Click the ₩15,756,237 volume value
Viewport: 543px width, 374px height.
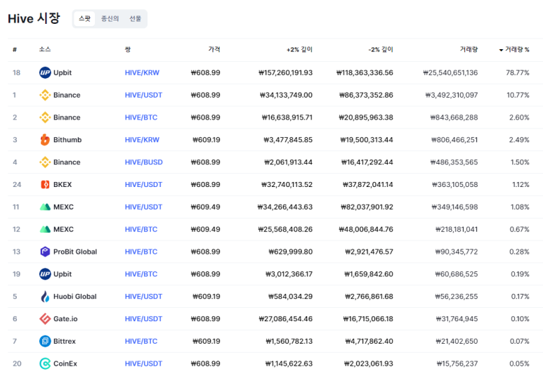point(457,363)
